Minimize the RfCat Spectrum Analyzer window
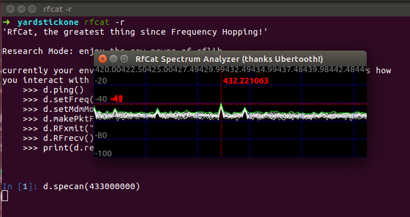410x217 pixels. pos(113,59)
